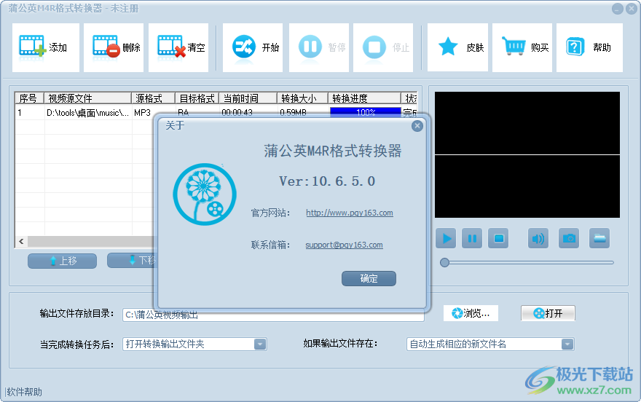
Task: Click the 暂停 pause conversion button
Action: coord(319,47)
